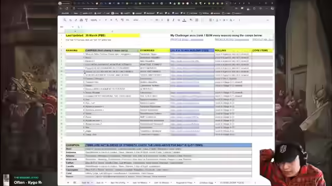Open the vertical align dropdown
The image size is (332, 186).
coord(218,20)
